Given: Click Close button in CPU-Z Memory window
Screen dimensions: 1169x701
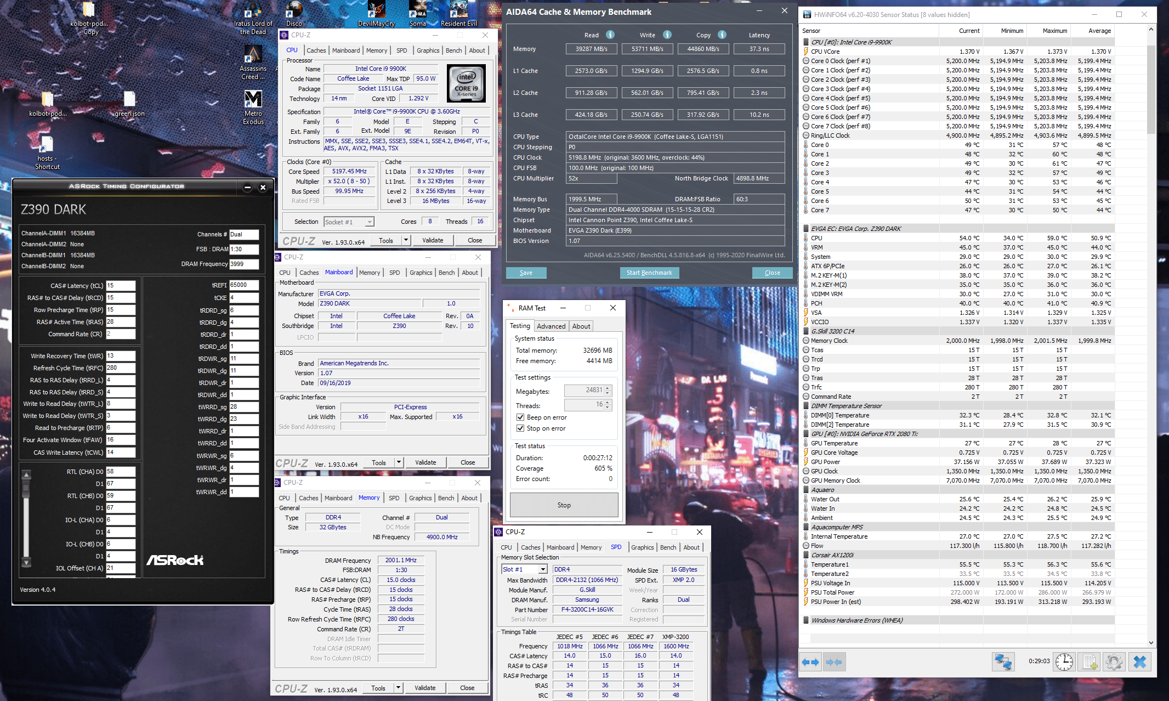Looking at the screenshot, I should (467, 688).
